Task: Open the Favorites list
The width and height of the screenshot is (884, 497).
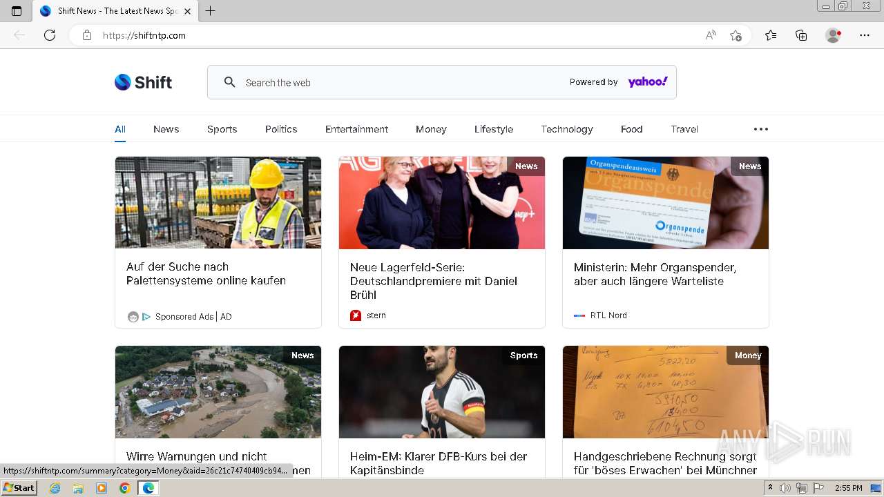Action: coord(771,35)
